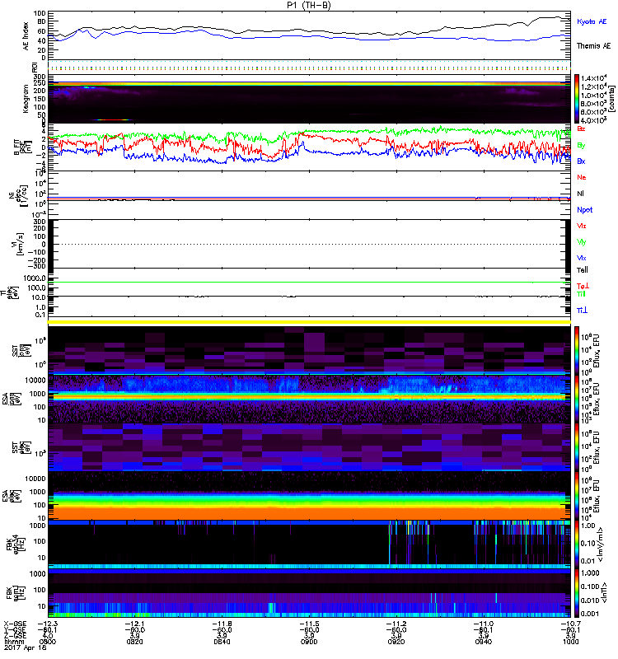Click the <|mV/m|> color bar unit label

(x=601, y=544)
